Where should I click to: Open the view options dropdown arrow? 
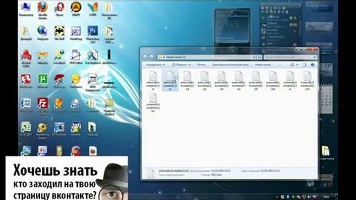tap(297, 65)
